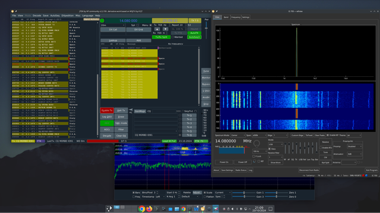Toggle the Menu checkbox in JTDX

(x=150, y=25)
